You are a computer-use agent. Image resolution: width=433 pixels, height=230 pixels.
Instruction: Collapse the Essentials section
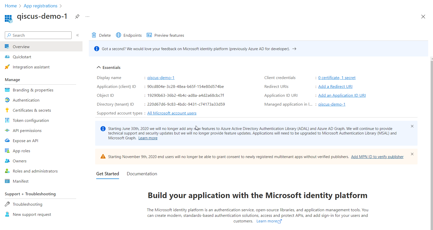point(109,67)
